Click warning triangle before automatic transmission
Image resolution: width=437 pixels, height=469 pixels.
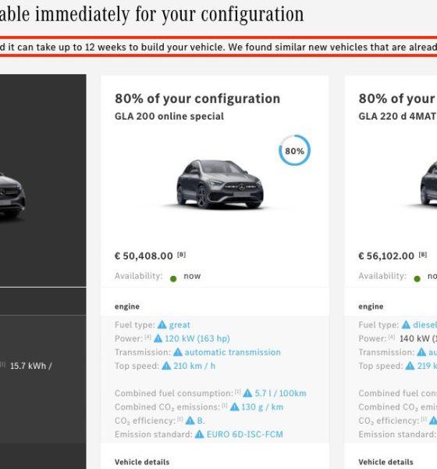(178, 352)
